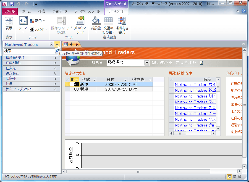Expand the 仕入先 group
This screenshot has width=249, height=182.
32,68
